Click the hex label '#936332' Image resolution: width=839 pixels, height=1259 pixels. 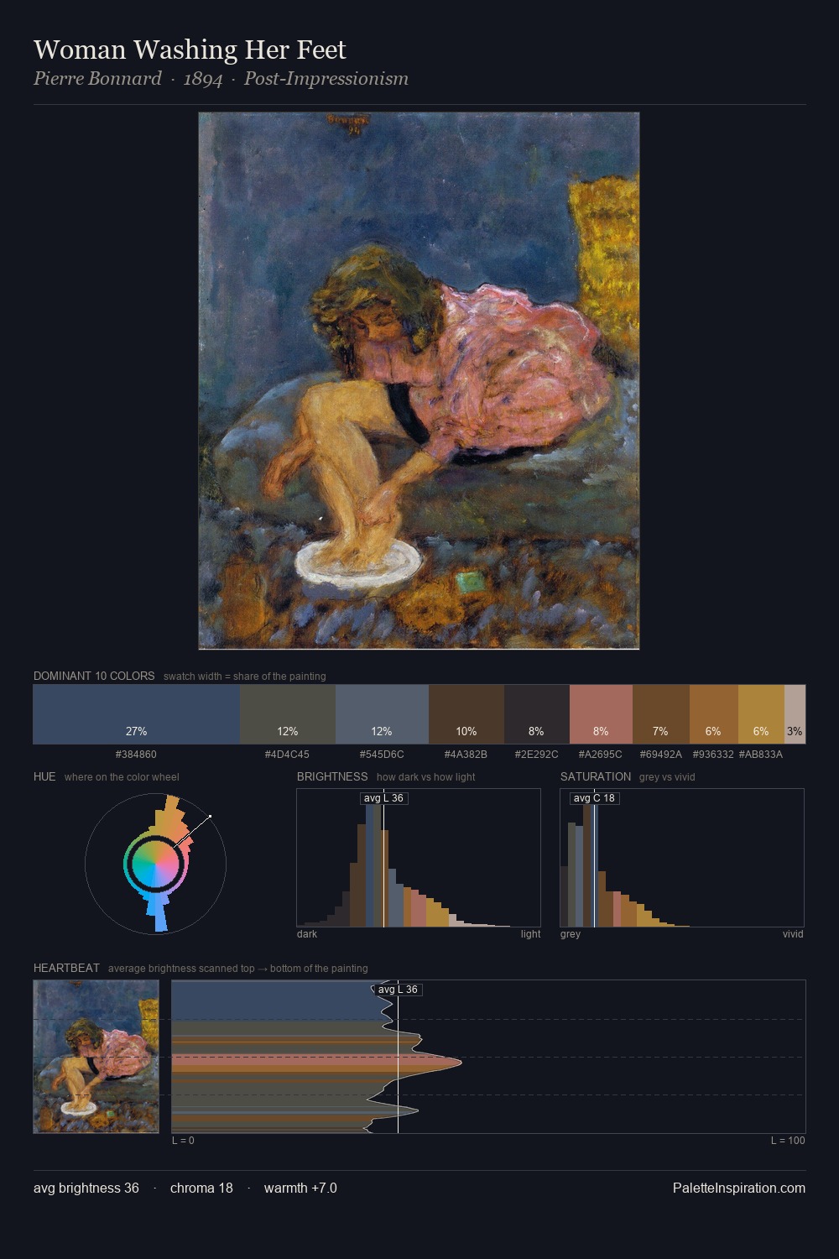pyautogui.click(x=713, y=755)
